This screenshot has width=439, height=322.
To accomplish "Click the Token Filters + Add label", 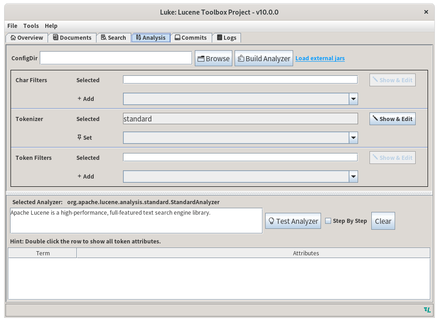I will (86, 176).
